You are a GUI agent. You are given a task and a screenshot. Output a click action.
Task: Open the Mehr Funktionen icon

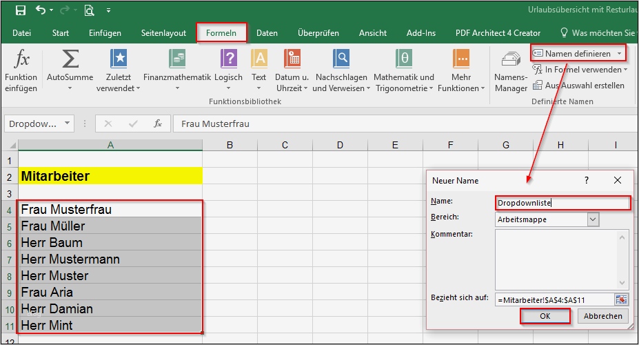pyautogui.click(x=461, y=59)
